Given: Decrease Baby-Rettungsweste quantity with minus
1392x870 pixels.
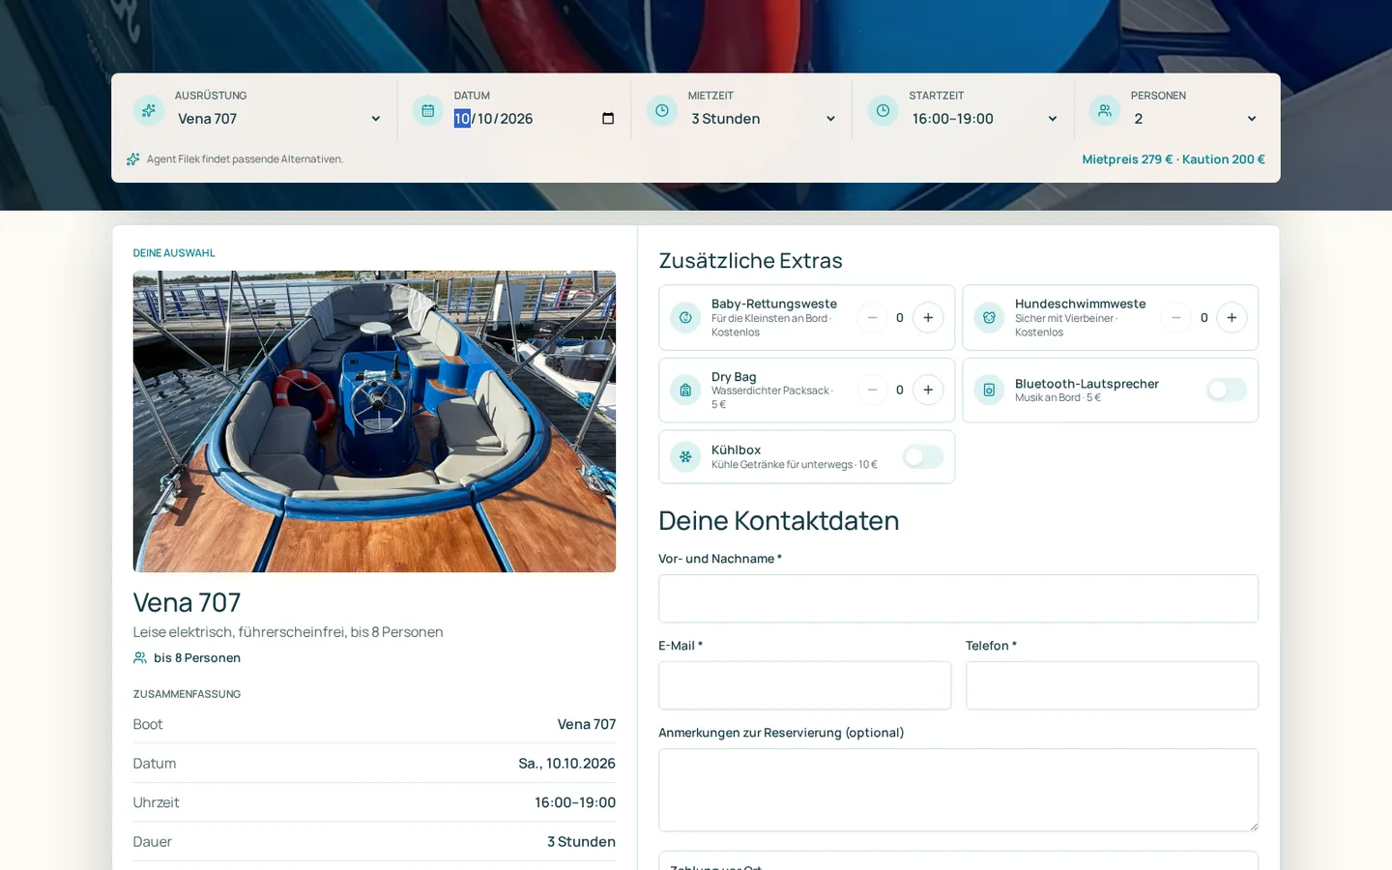Looking at the screenshot, I should pos(872,317).
